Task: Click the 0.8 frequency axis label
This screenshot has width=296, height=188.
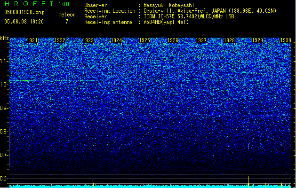Action: [x=4, y=132]
